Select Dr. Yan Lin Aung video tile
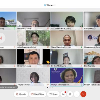 (33, 58)
